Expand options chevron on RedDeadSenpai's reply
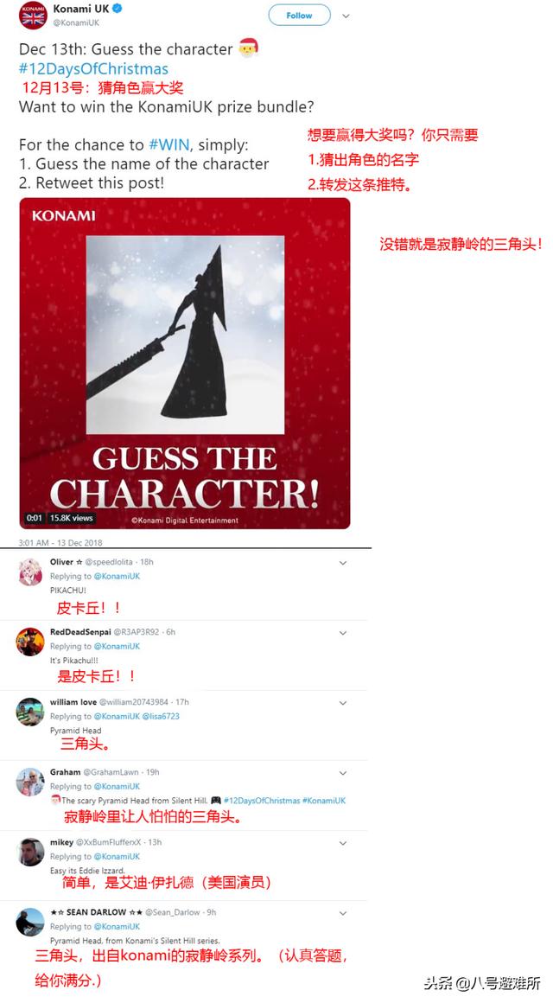The height and width of the screenshot is (1003, 553). coord(343,633)
